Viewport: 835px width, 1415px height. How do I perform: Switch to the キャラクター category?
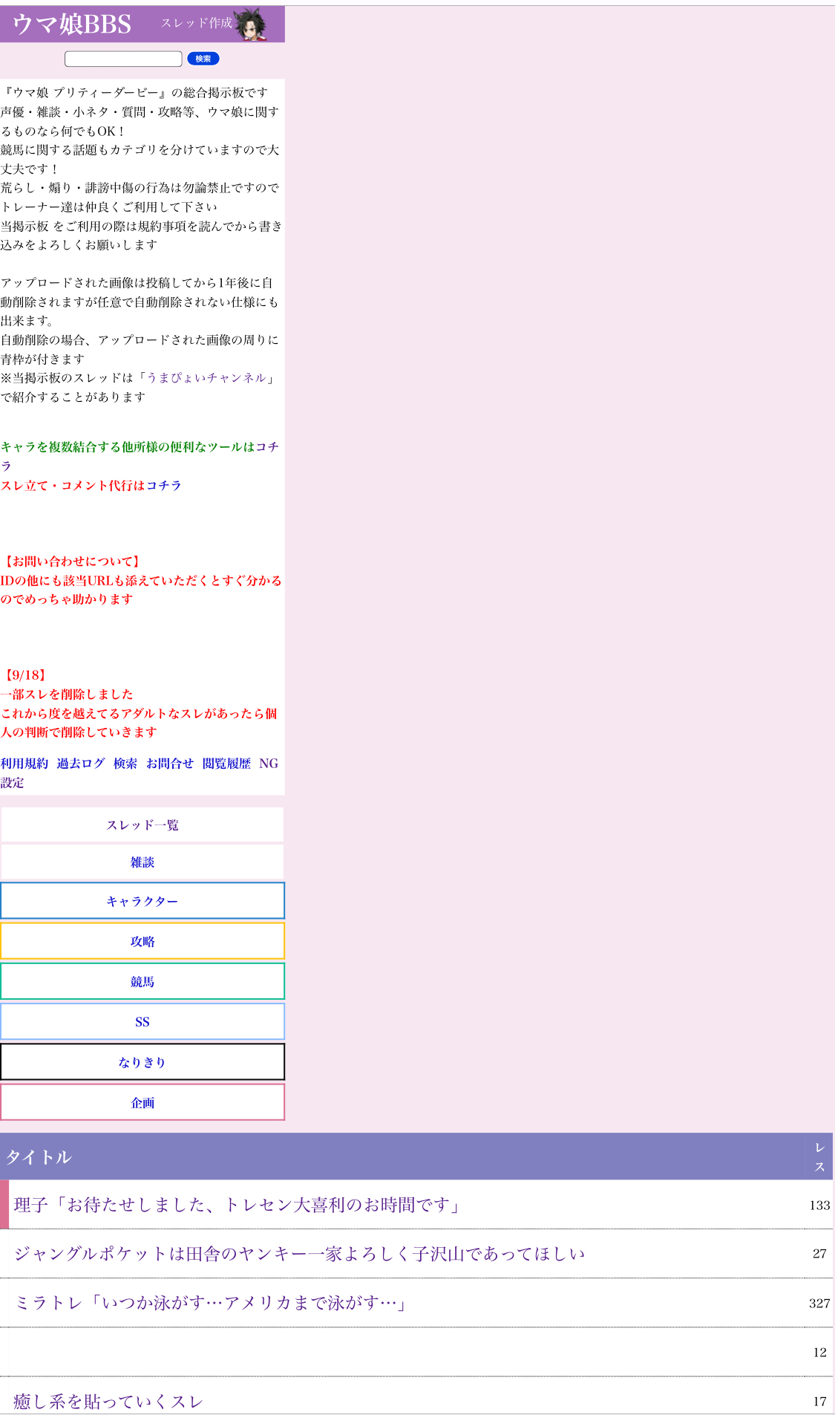click(143, 901)
